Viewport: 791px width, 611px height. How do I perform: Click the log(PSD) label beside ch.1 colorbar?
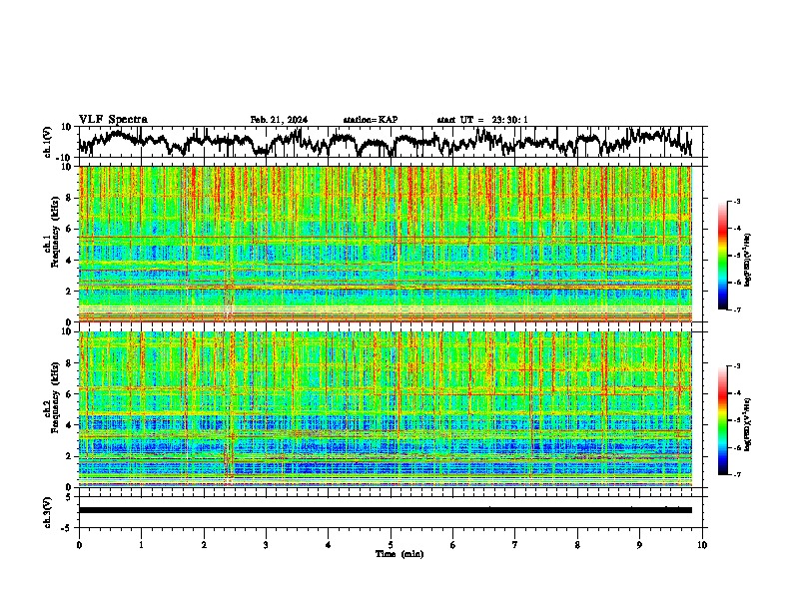click(x=748, y=260)
